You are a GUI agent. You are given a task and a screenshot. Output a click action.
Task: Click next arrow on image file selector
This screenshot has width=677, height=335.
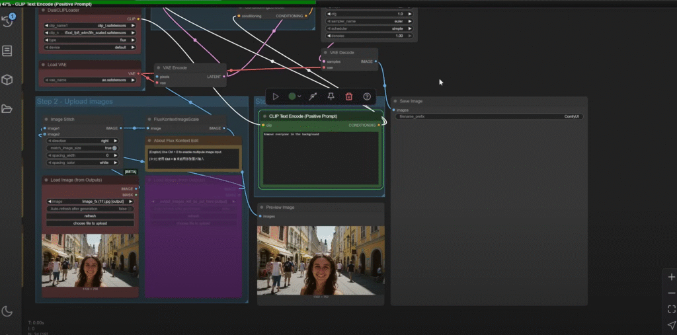click(131, 202)
